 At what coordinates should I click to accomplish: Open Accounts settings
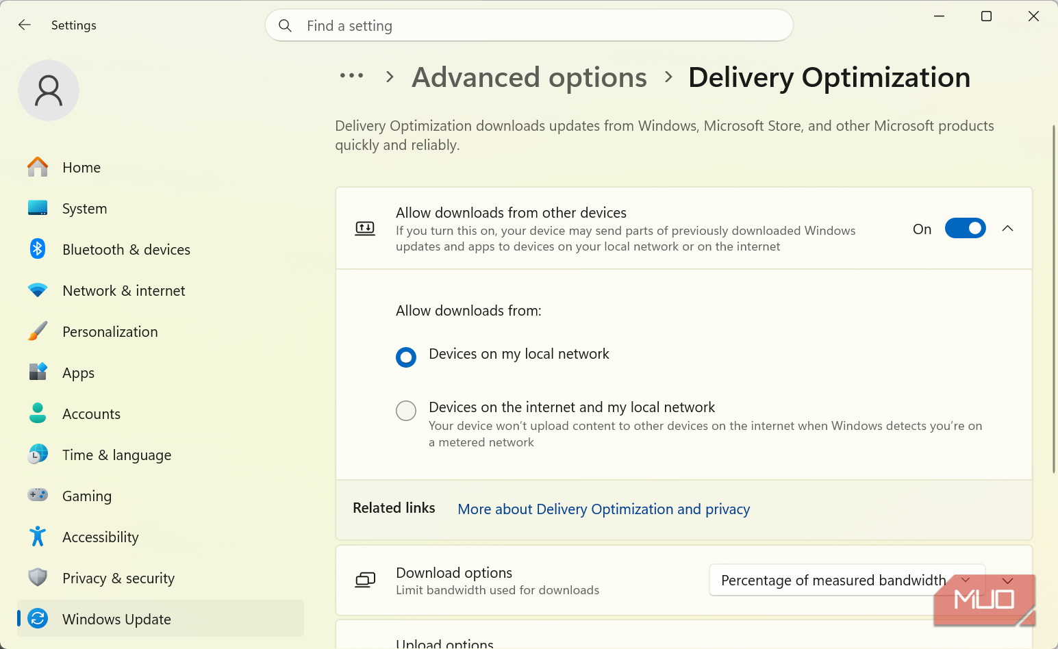(161, 413)
